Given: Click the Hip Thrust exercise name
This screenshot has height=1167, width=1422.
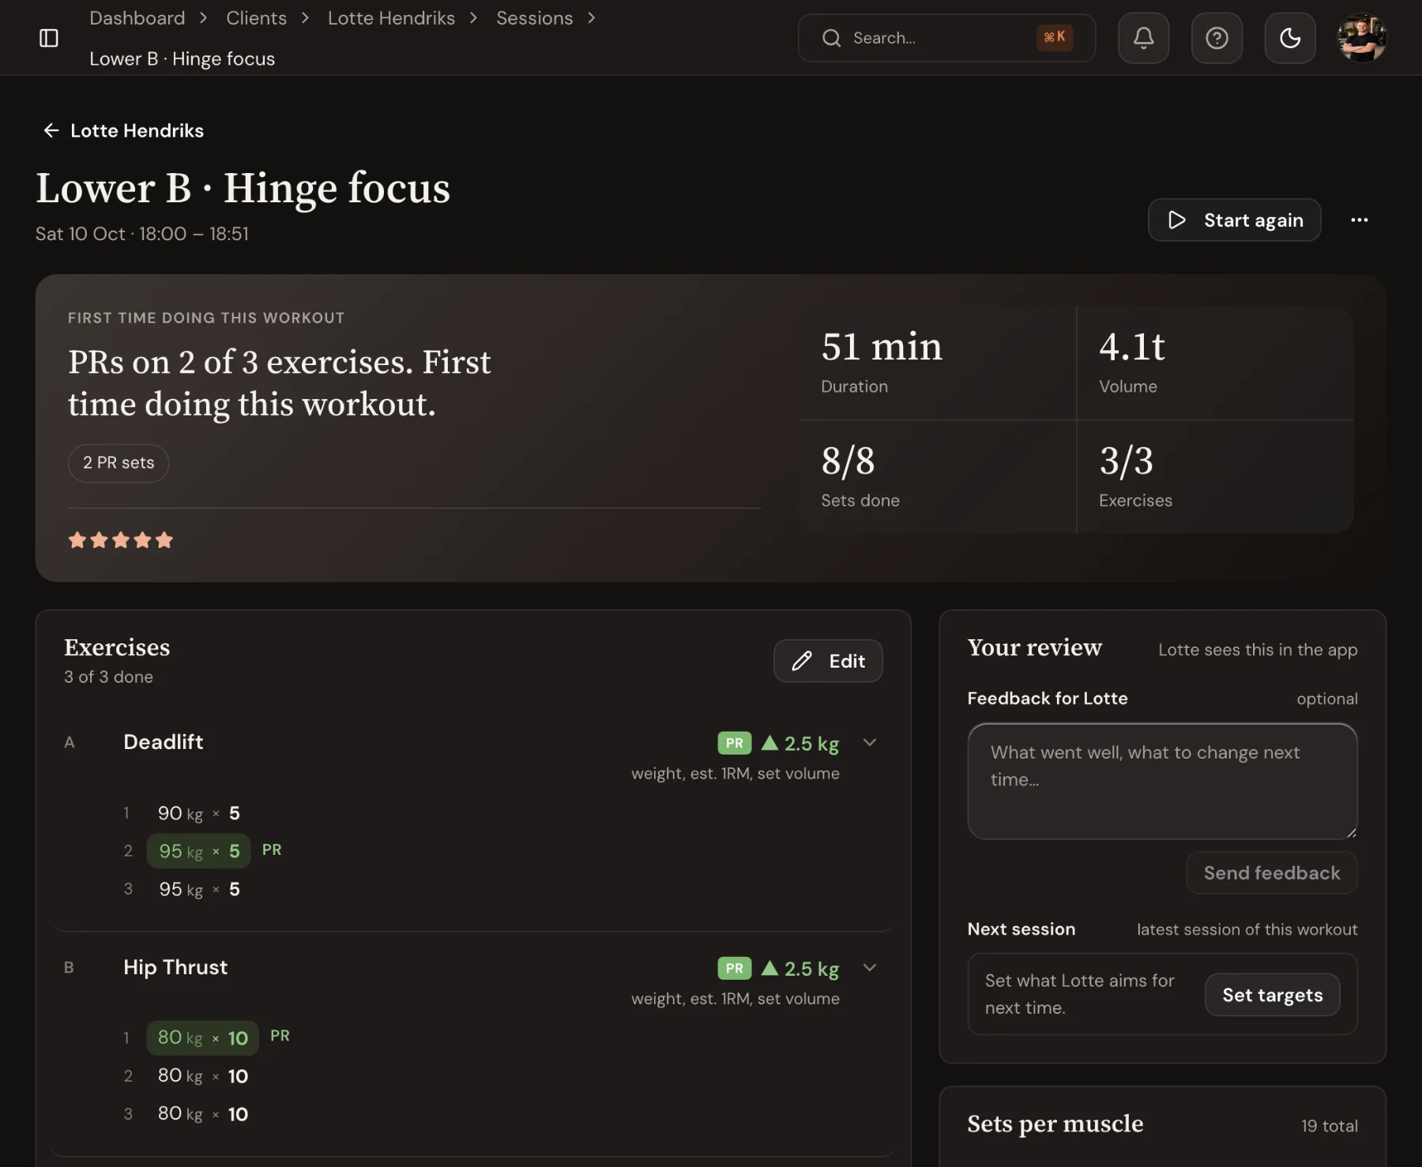Looking at the screenshot, I should [175, 967].
